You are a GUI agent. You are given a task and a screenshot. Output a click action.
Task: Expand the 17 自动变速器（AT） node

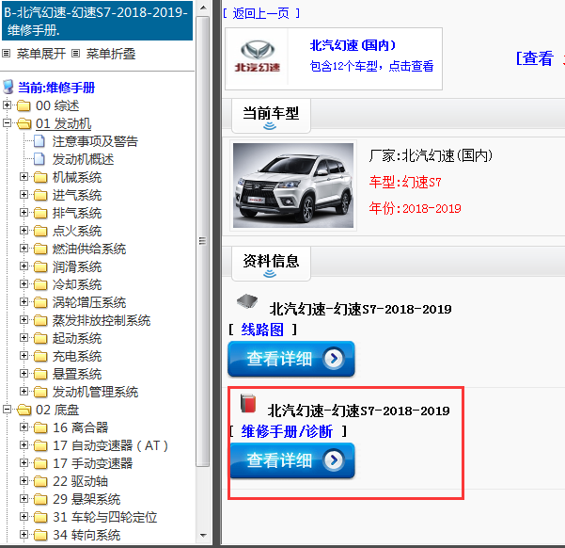click(24, 444)
